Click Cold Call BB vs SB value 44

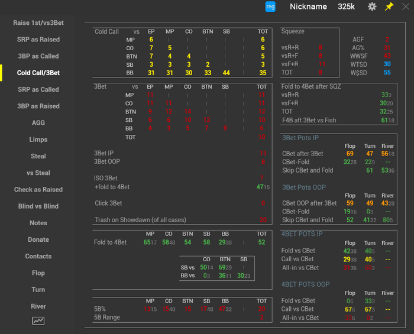(x=227, y=73)
